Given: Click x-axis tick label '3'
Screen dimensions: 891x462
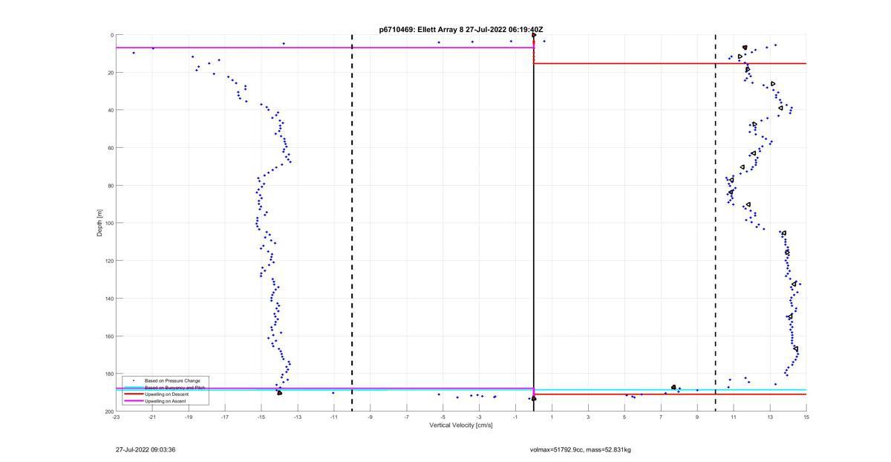Looking at the screenshot, I should [588, 417].
